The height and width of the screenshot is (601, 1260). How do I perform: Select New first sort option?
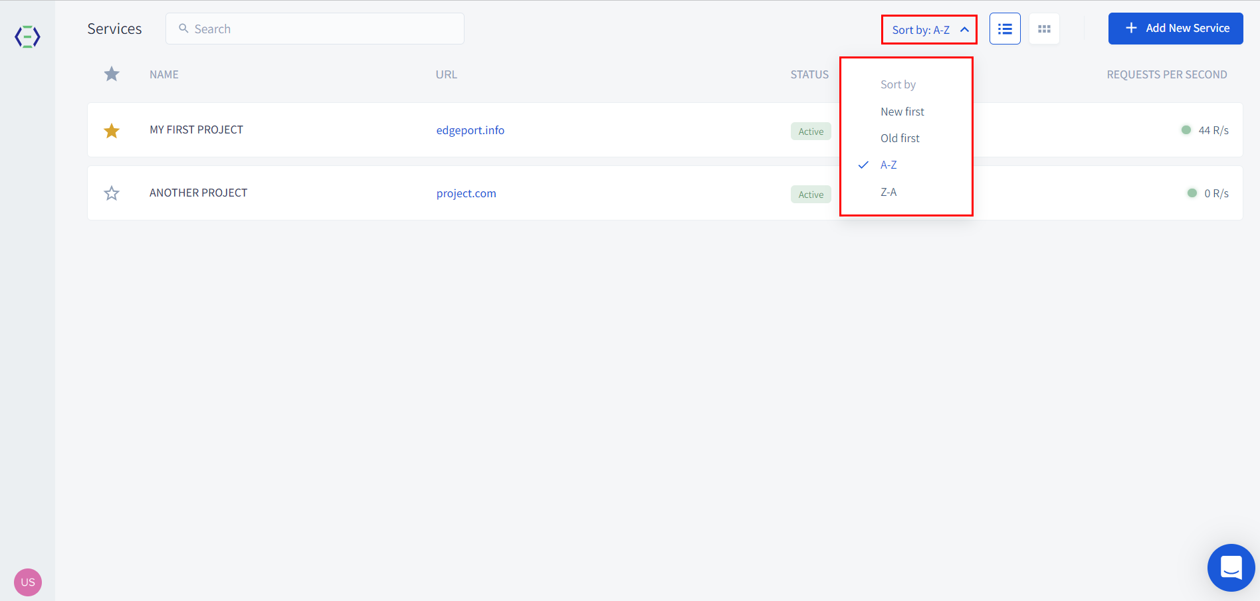click(x=902, y=112)
